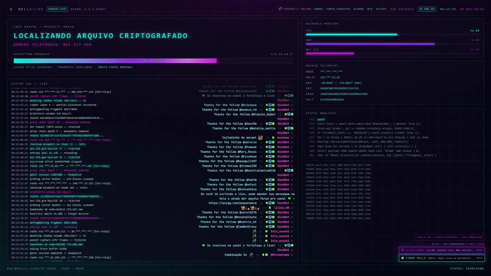Click the Kick badge on the @carol0278 message
491x276 pixels.
(x=266, y=212)
